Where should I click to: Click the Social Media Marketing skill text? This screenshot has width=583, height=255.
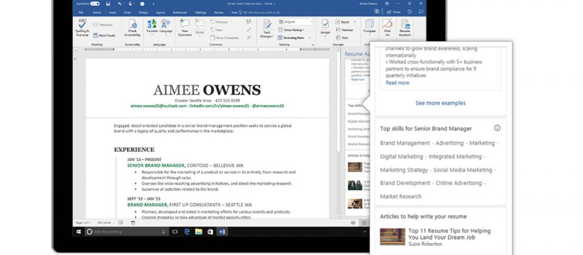pyautogui.click(x=463, y=170)
